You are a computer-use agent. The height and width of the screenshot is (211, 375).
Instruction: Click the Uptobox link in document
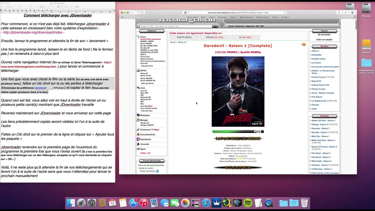(40, 88)
